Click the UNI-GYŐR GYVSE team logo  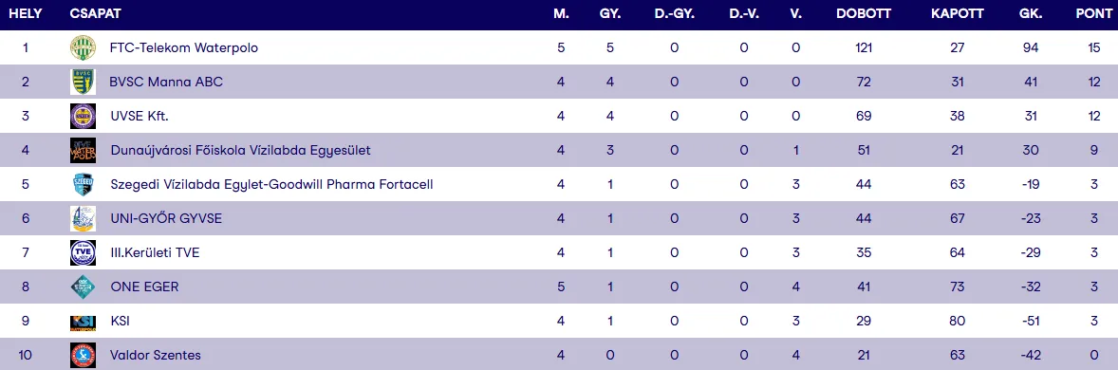(83, 219)
